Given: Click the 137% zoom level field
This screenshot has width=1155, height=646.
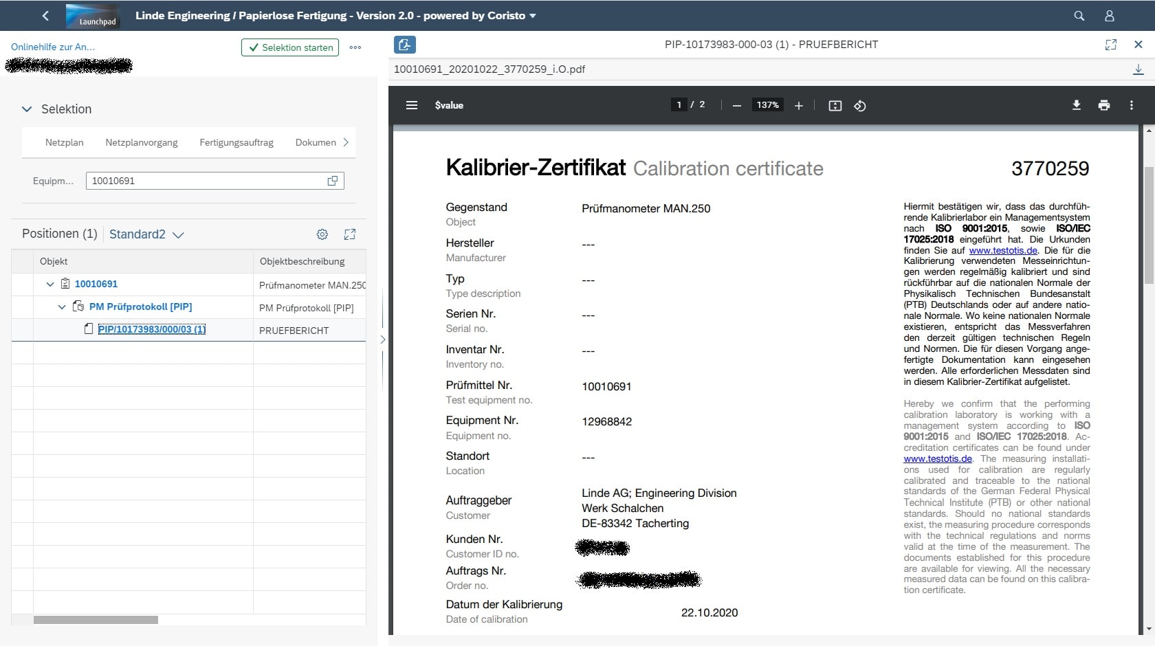Looking at the screenshot, I should coord(768,104).
